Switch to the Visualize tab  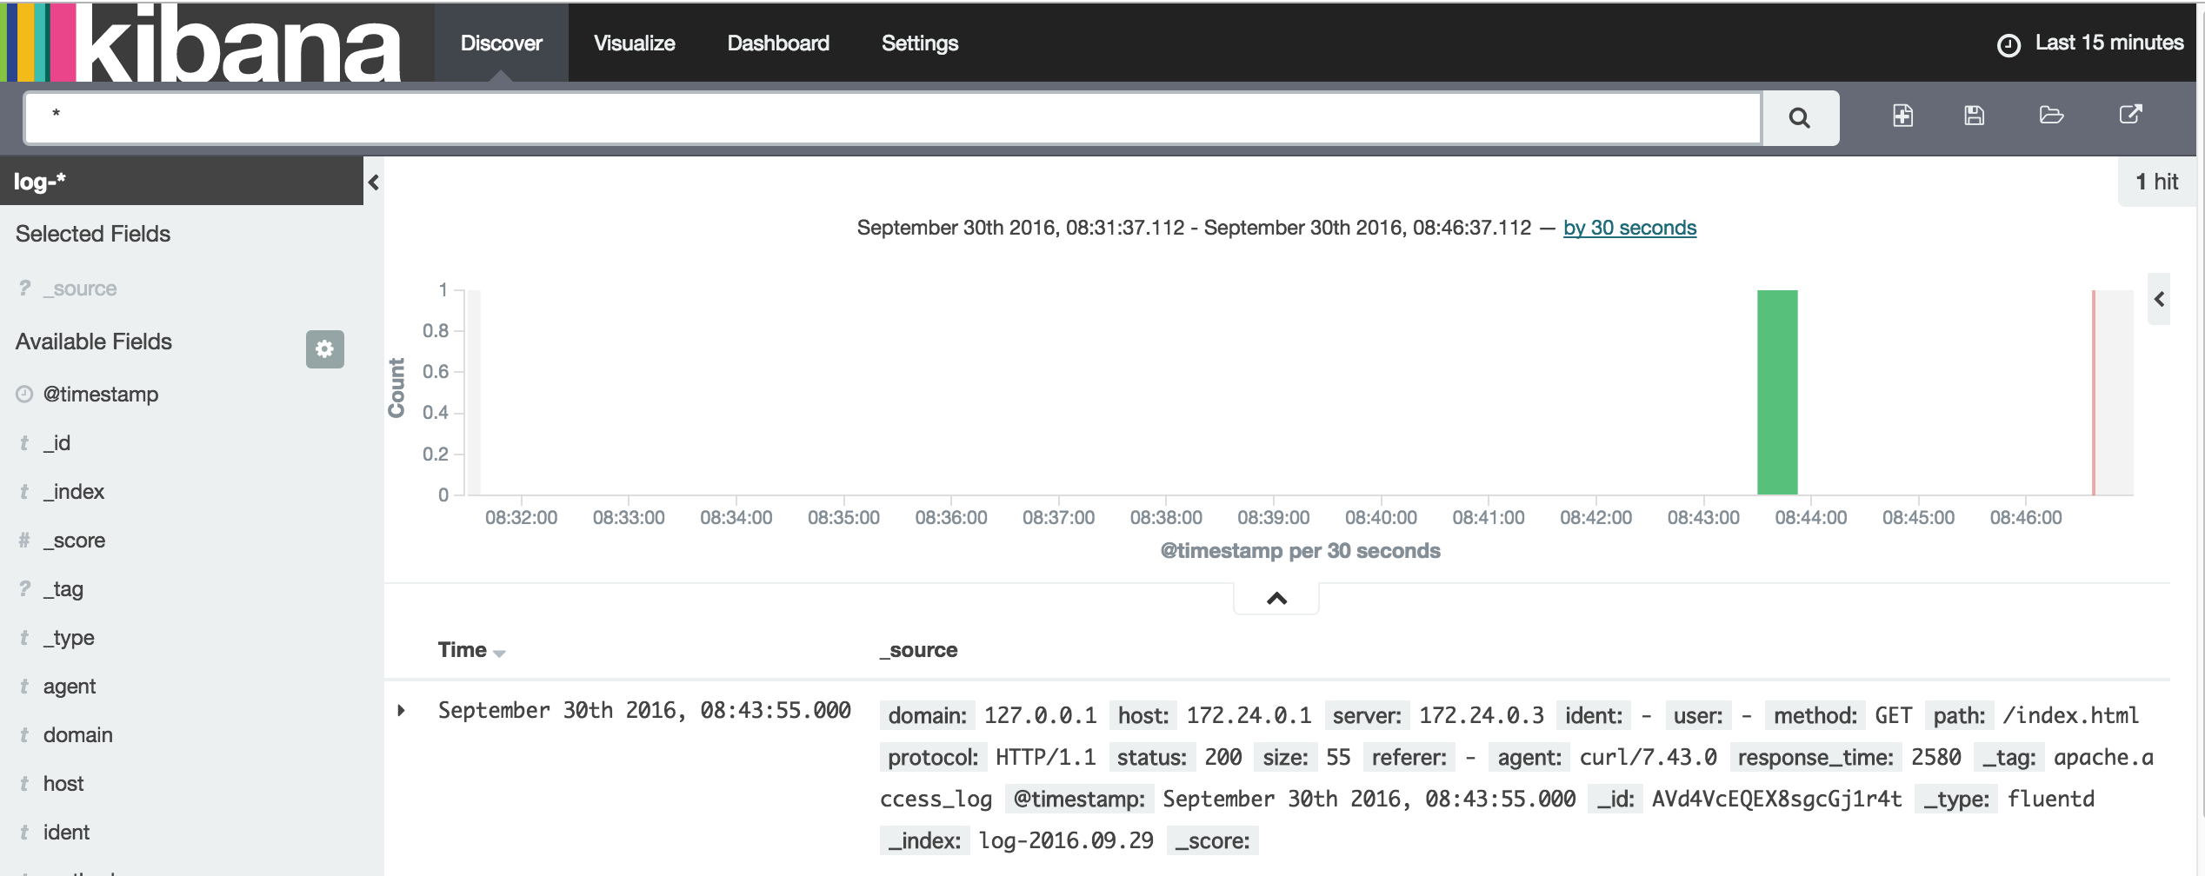click(x=634, y=43)
